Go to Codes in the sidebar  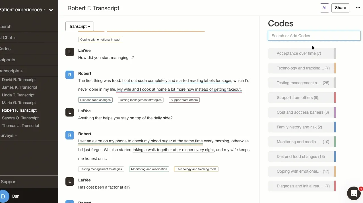click(x=5, y=49)
